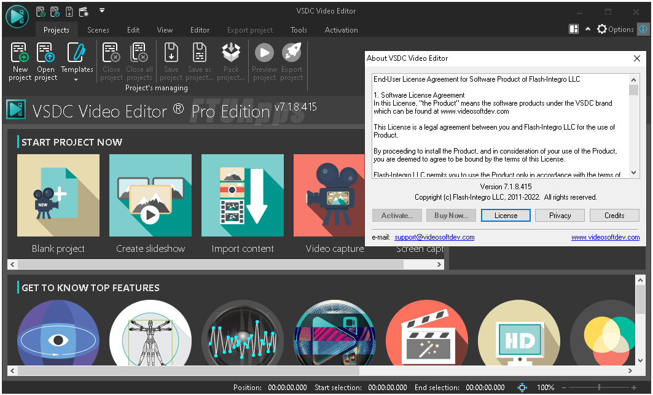Click the fit-to-screen zoom icon
This screenshot has width=653, height=395.
point(522,388)
